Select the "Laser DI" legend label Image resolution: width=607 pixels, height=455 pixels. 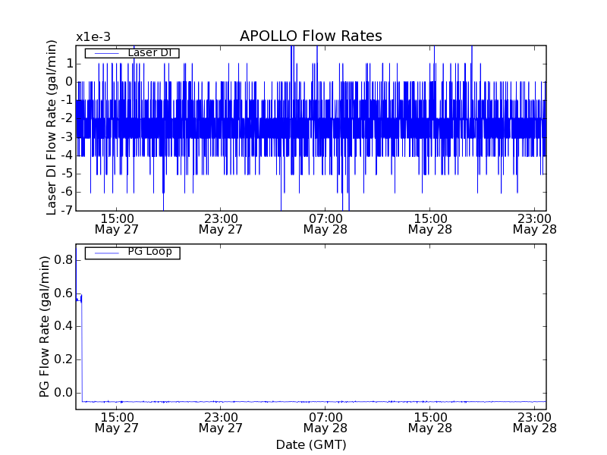pos(149,53)
